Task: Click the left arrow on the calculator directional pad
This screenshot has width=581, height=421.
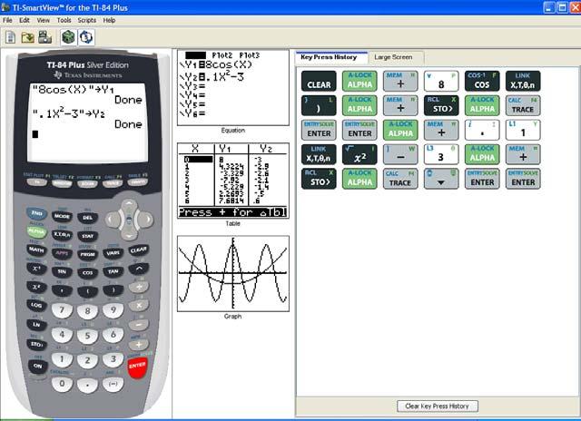Action: pyautogui.click(x=113, y=220)
